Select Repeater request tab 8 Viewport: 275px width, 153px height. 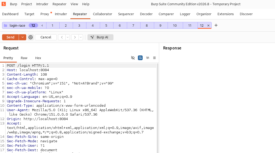tap(147, 26)
